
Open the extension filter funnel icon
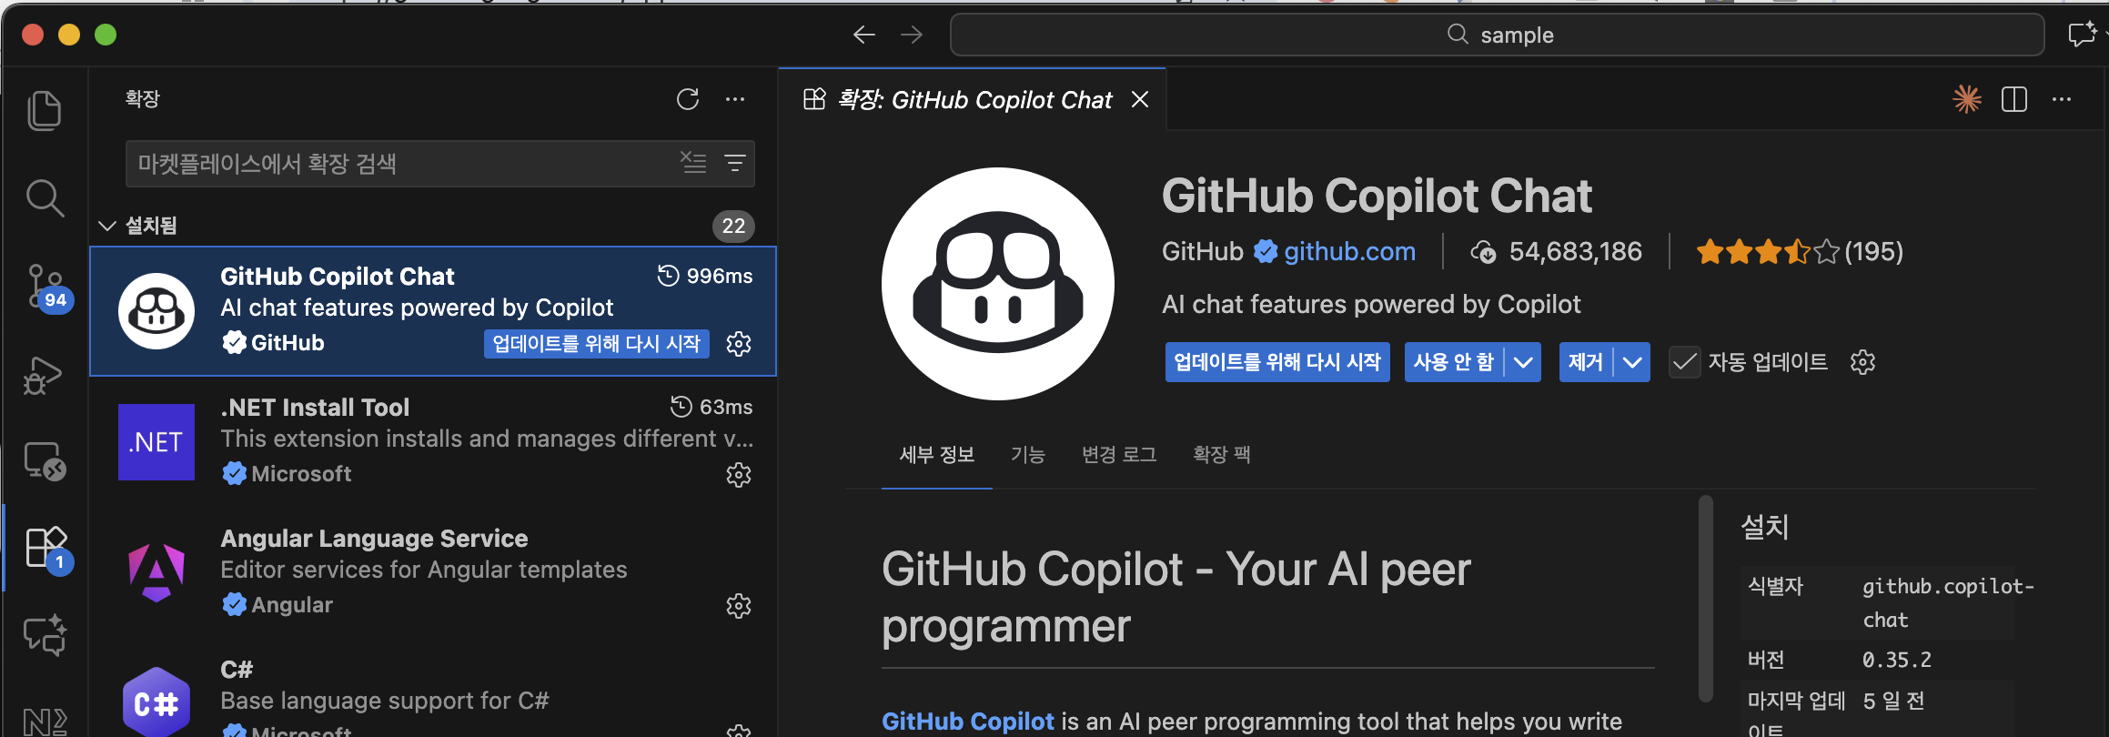click(x=734, y=163)
